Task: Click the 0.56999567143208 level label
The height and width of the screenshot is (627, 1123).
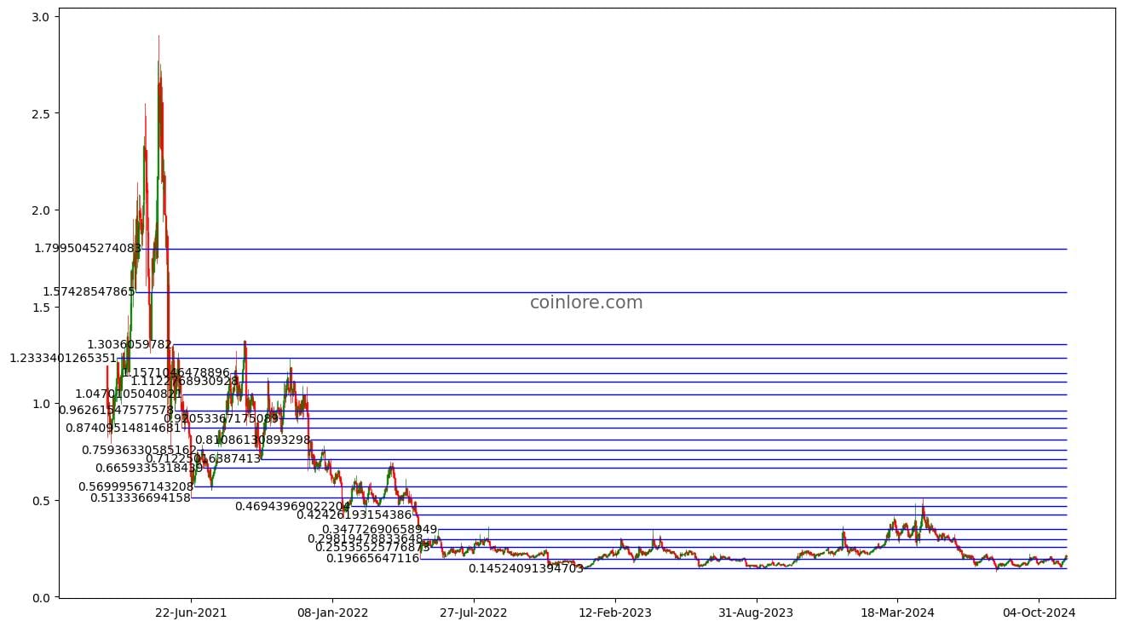Action: pyautogui.click(x=135, y=486)
